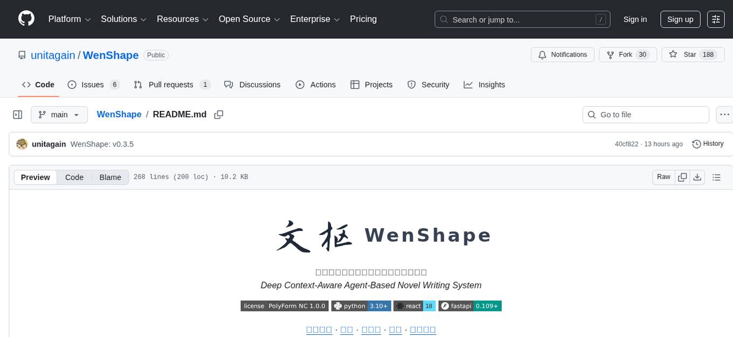
Task: Copy the README.md file path icon
Action: [x=219, y=114]
